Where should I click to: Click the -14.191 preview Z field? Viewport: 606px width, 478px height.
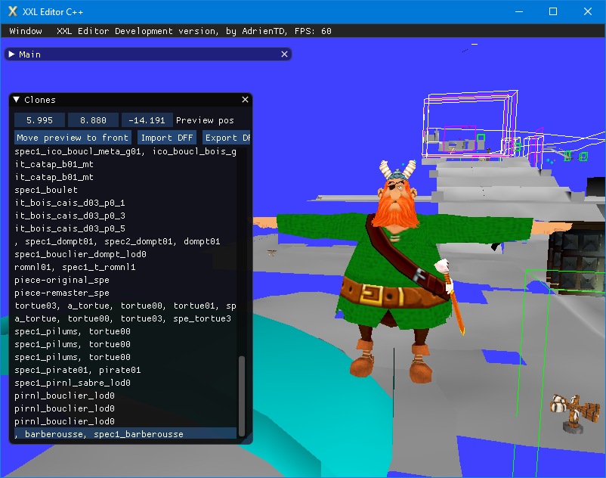(x=147, y=120)
